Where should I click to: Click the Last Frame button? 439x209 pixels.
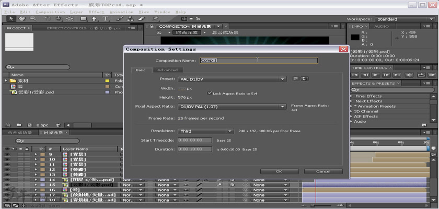pyautogui.click(x=397, y=75)
